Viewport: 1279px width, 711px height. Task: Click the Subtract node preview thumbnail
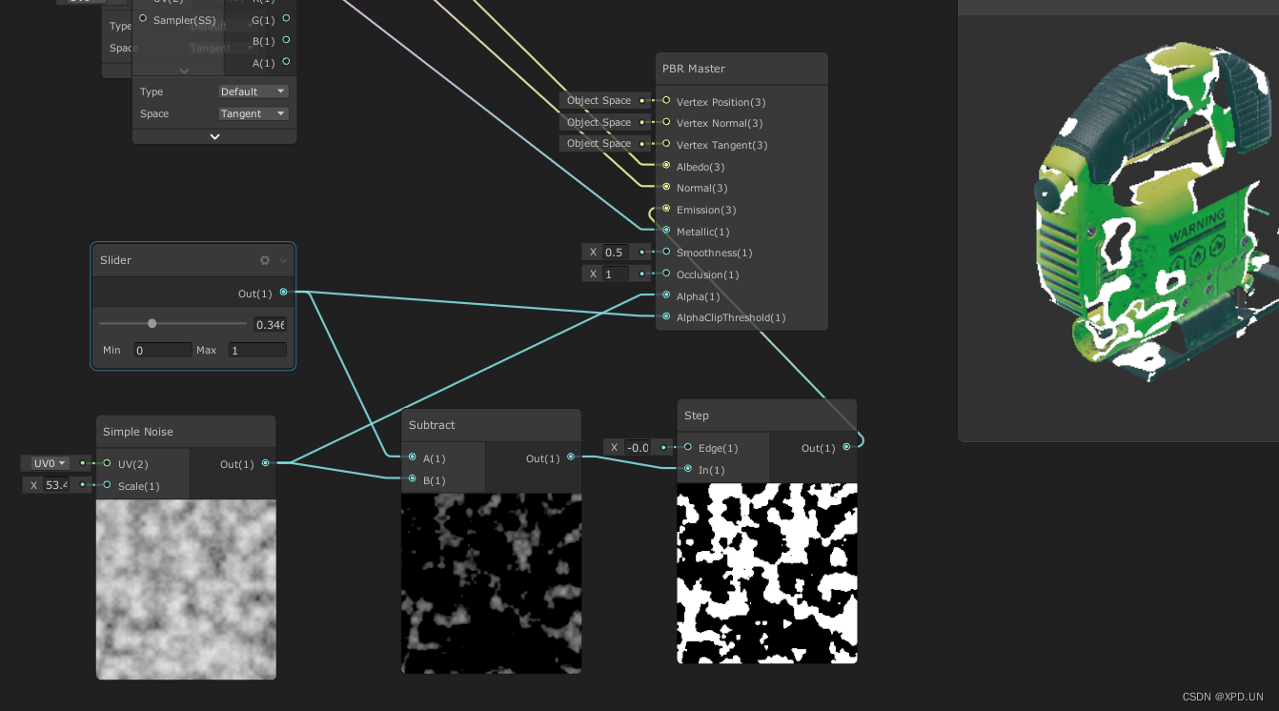[x=491, y=583]
